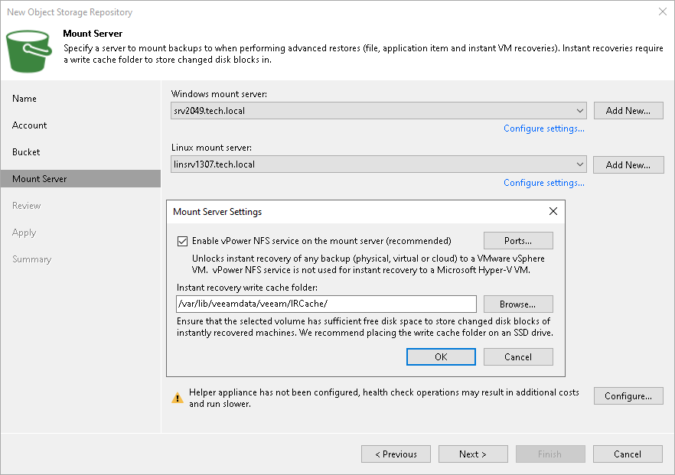This screenshot has height=475, width=675.
Task: Click the 'Mount Server Settings' dialog title
Action: (217, 212)
